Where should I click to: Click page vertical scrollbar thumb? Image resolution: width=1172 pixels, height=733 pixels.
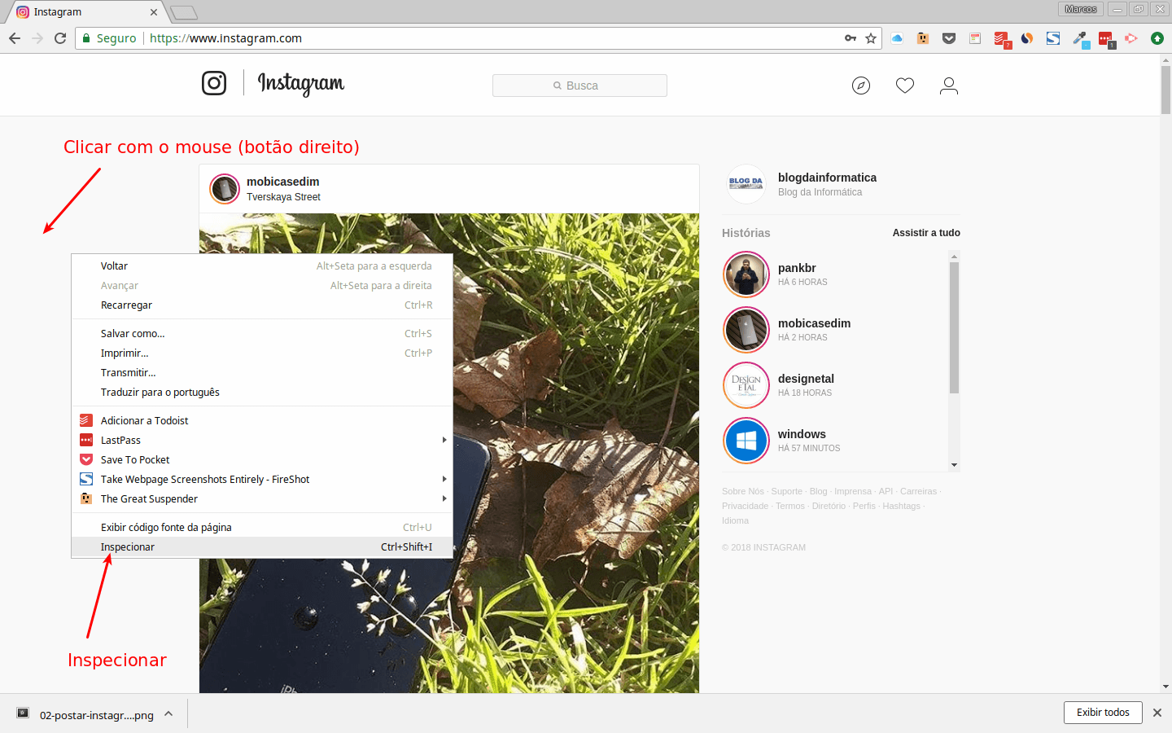1165,90
